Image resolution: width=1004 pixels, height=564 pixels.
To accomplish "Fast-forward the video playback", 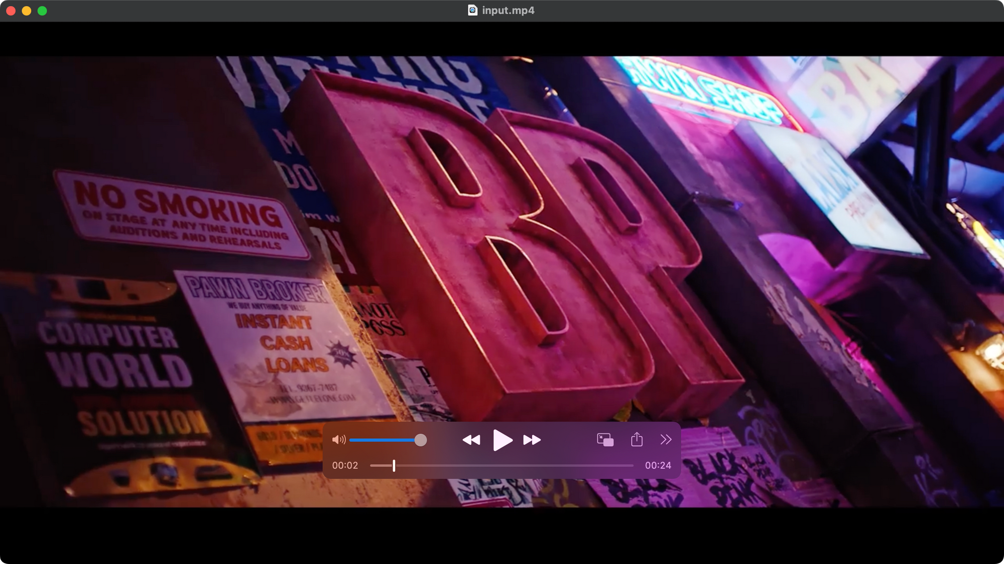I will pos(533,440).
